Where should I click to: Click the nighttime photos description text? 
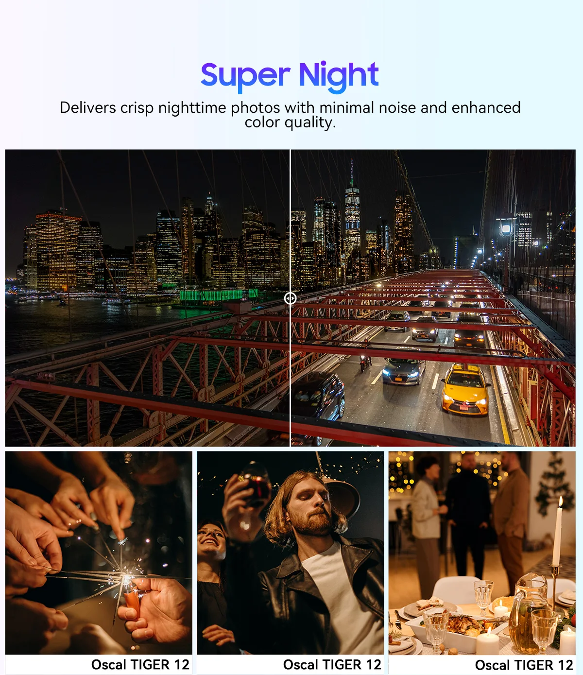coord(290,115)
